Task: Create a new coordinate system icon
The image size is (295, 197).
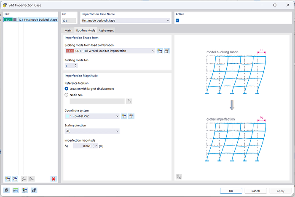Action: click(124, 116)
